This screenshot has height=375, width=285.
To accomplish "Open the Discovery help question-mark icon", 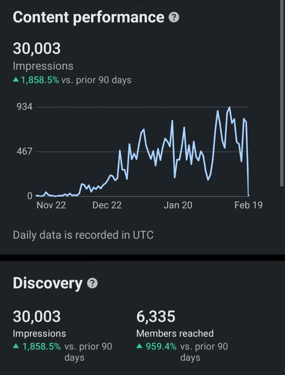I will tap(92, 284).
